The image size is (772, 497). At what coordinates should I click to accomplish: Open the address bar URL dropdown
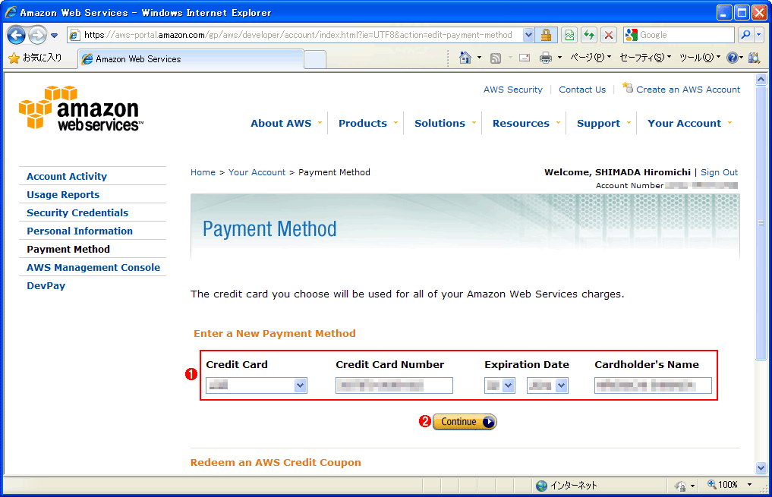click(x=528, y=35)
